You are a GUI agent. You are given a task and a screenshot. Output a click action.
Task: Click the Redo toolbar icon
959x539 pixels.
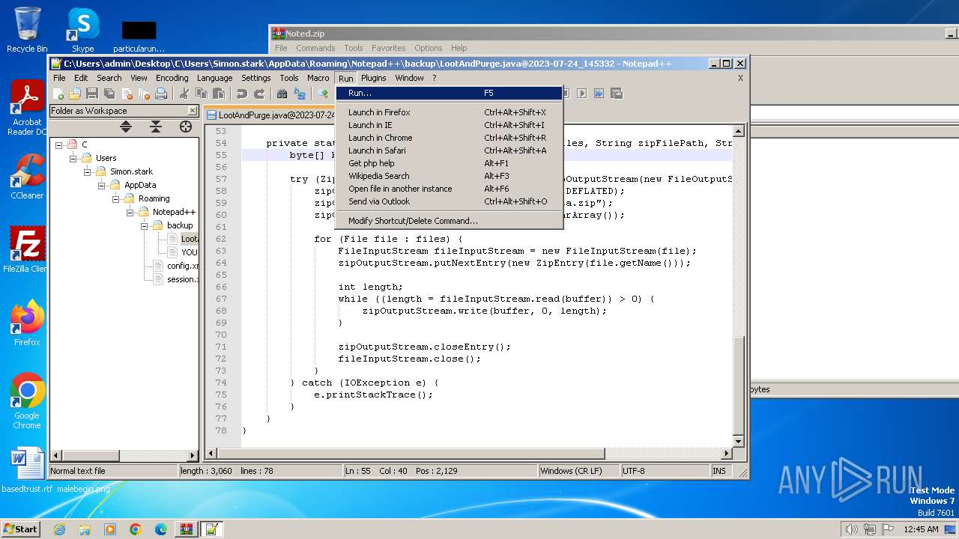point(258,94)
